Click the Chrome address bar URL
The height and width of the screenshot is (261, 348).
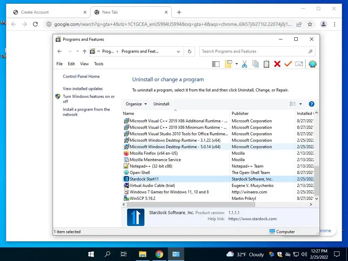click(x=173, y=24)
